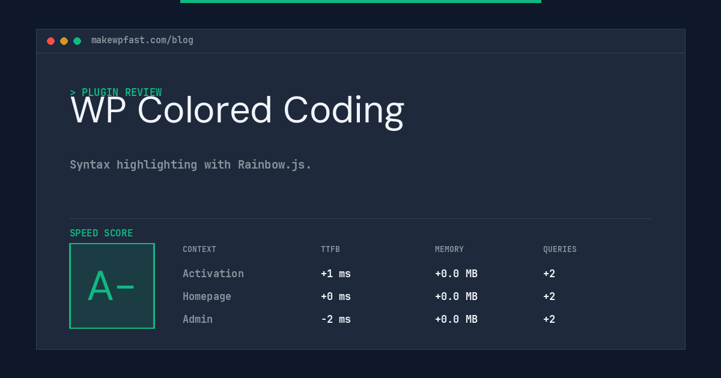
Task: Click the TTFB column header
Action: (x=330, y=250)
